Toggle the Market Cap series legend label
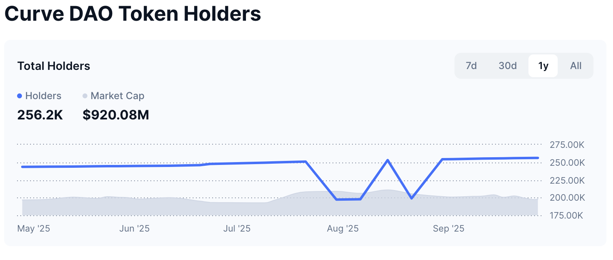Viewport: 613px width, 260px height. click(117, 96)
